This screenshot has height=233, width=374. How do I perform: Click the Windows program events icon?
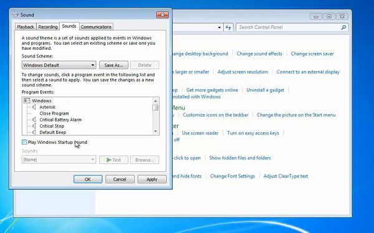tap(27, 101)
